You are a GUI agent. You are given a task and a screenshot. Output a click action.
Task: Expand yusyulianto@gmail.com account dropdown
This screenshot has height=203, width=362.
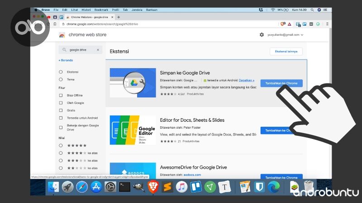[x=286, y=35]
